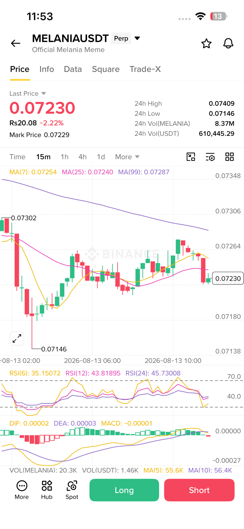
Task: Tap the MELANIAUSDT pair title
Action: (70, 38)
